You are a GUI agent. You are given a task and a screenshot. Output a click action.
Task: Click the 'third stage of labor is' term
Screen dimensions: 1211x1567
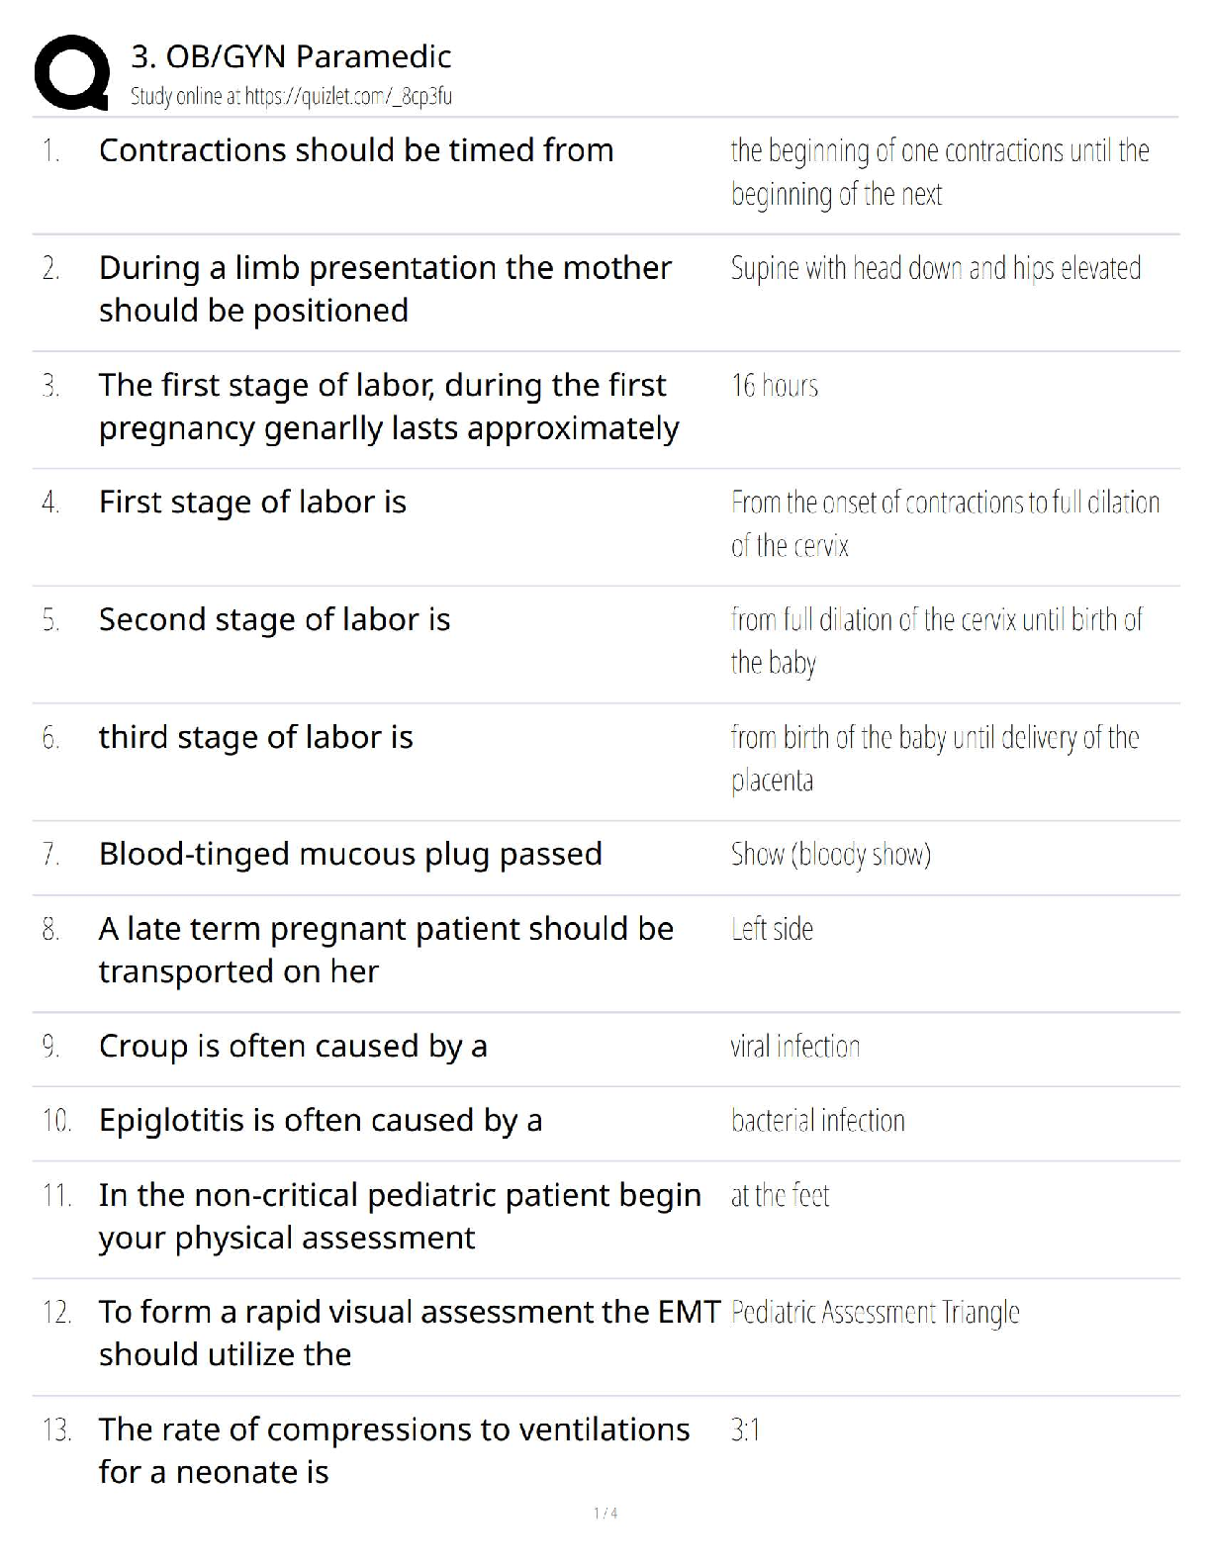(x=255, y=737)
